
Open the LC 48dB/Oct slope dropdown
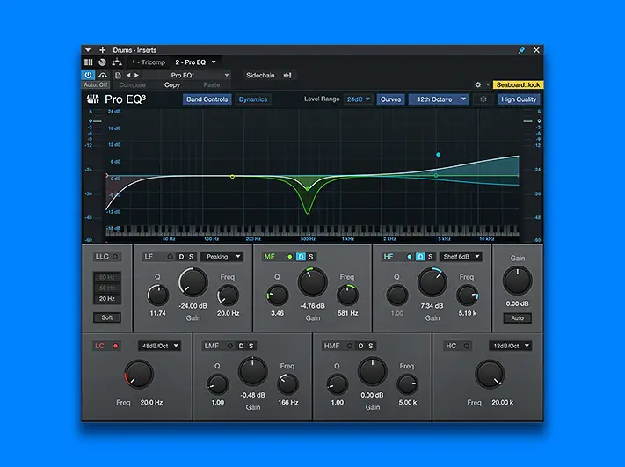pyautogui.click(x=159, y=346)
